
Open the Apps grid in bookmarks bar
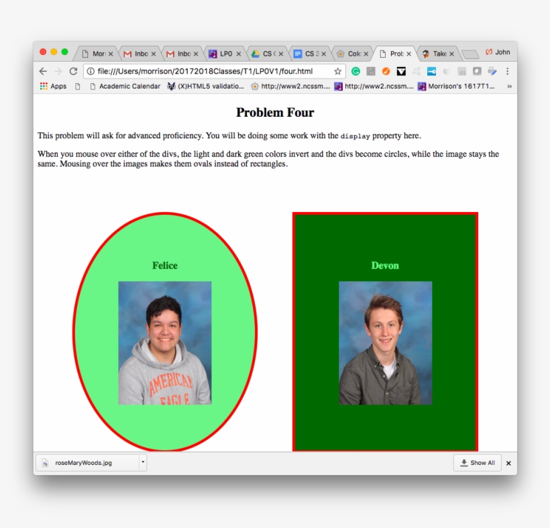coord(53,86)
